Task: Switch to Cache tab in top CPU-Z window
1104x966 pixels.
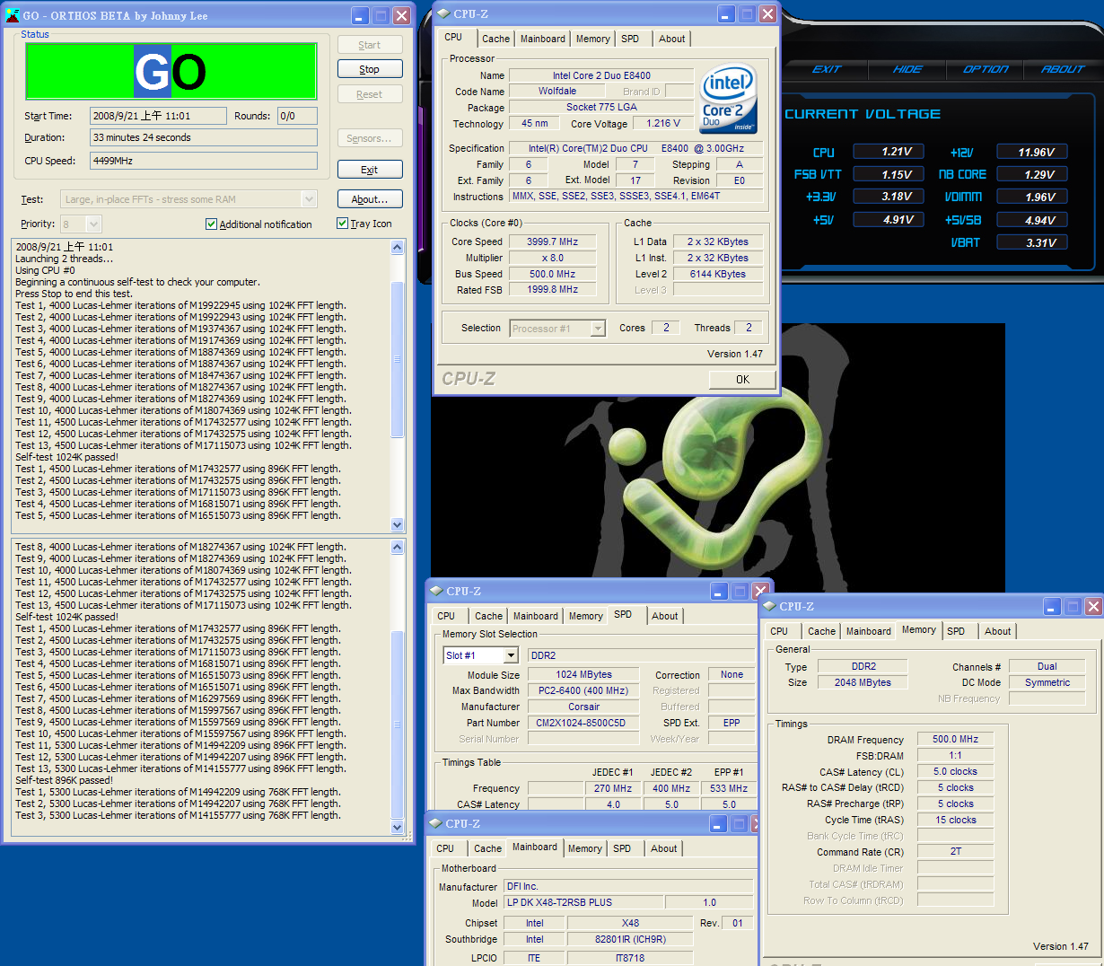Action: [495, 39]
